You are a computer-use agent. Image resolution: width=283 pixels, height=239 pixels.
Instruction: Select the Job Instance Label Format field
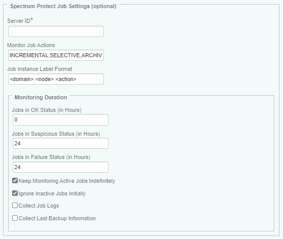coord(56,79)
